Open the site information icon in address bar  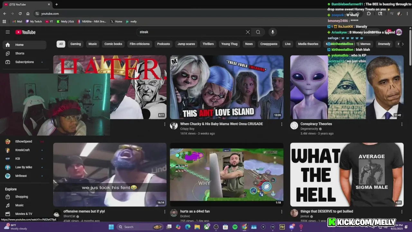[x=37, y=14]
